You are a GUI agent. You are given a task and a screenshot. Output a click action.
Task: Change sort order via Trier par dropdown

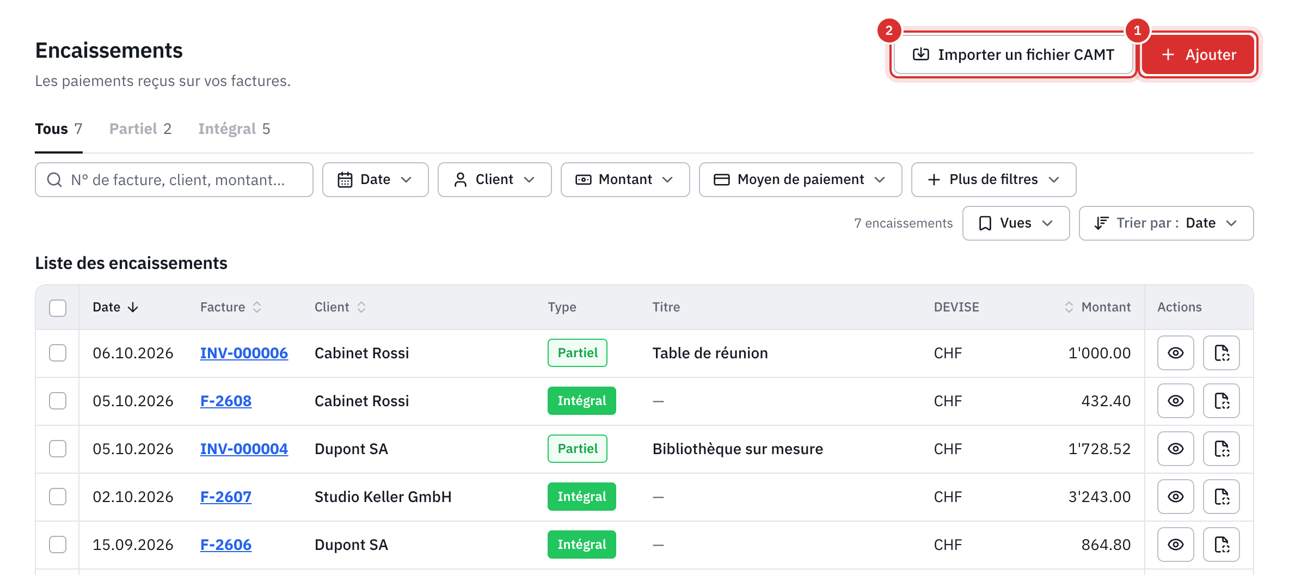click(1166, 223)
